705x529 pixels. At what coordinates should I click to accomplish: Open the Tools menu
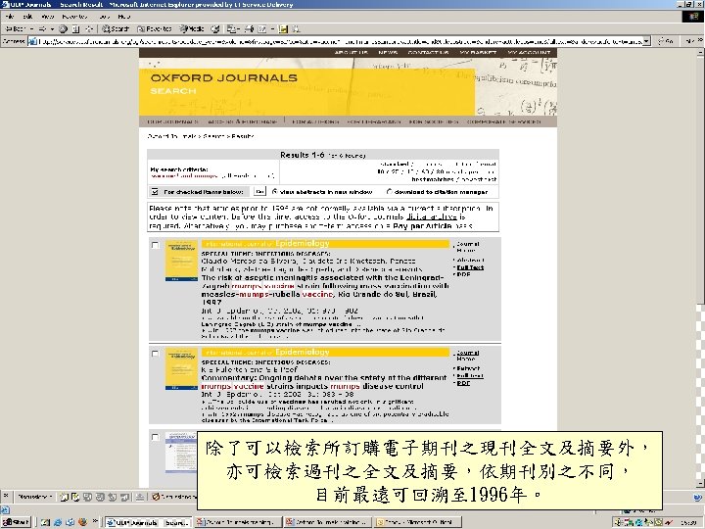105,17
